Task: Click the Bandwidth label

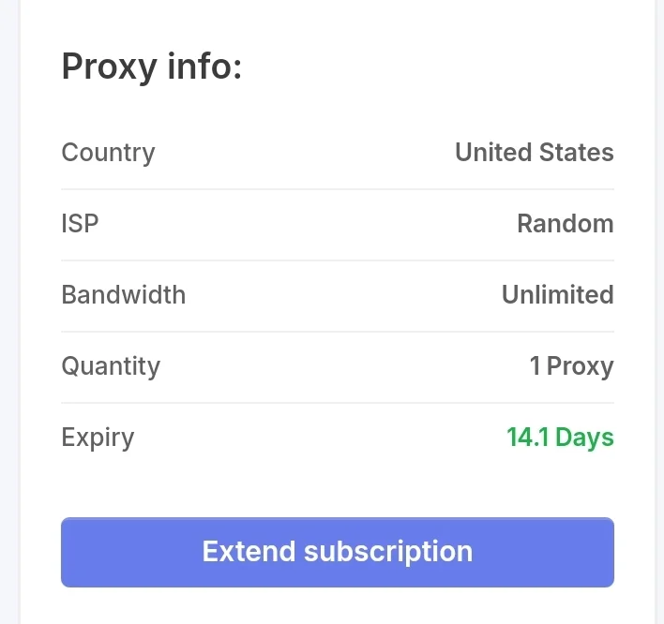Action: tap(124, 294)
